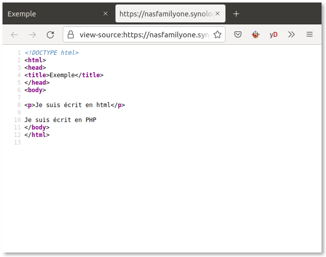Click the opening head tag on line 3

[35, 68]
